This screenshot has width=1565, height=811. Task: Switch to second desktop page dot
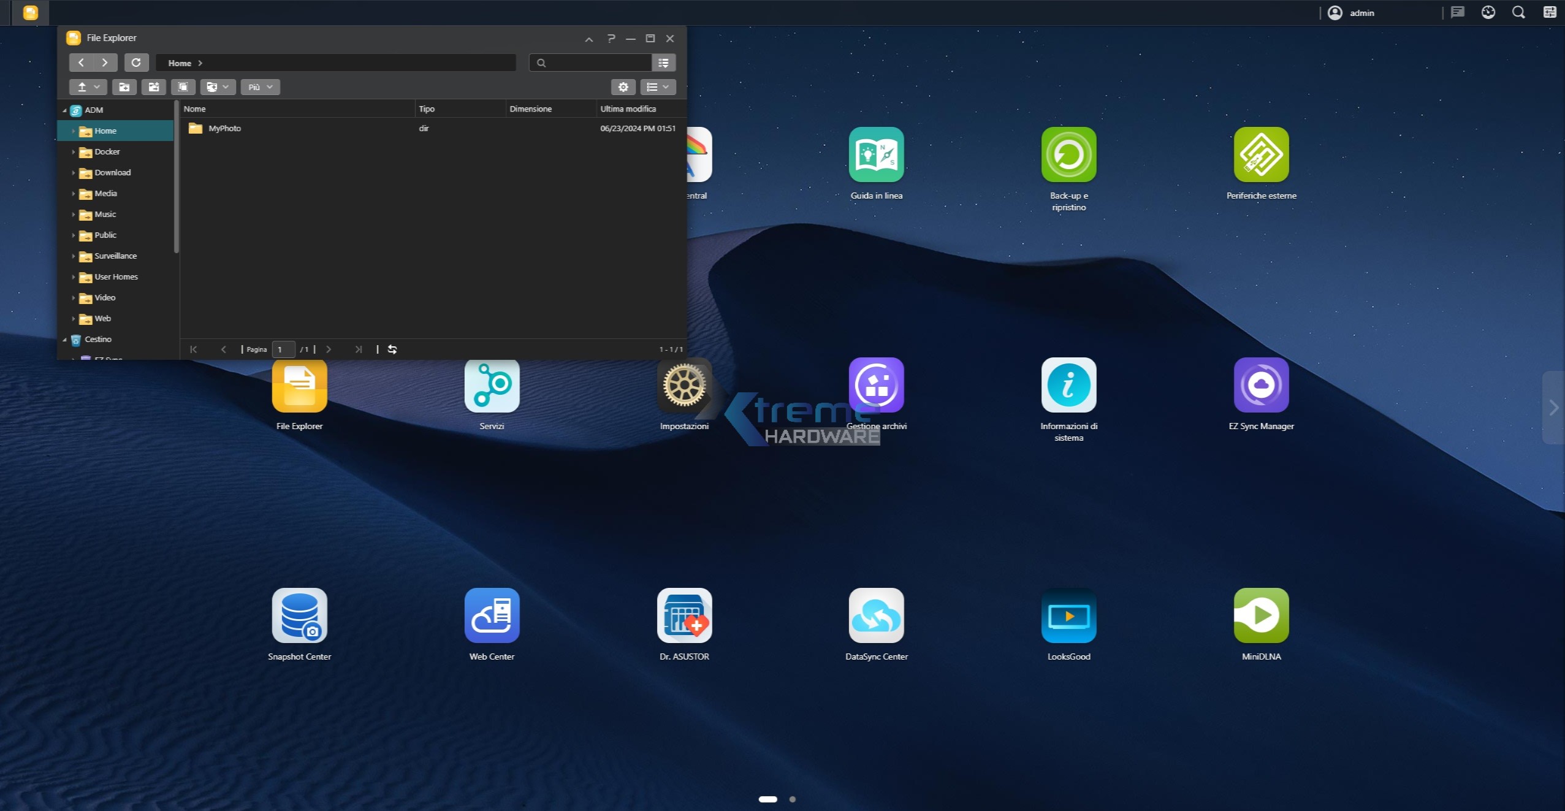pos(792,799)
